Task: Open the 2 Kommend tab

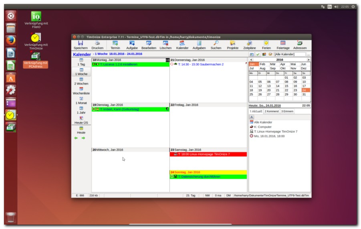Action: pos(272,111)
